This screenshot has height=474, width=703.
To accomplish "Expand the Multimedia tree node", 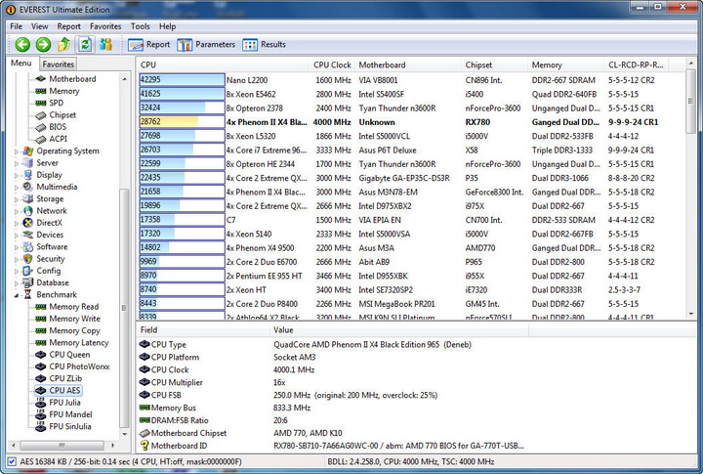I will point(17,188).
